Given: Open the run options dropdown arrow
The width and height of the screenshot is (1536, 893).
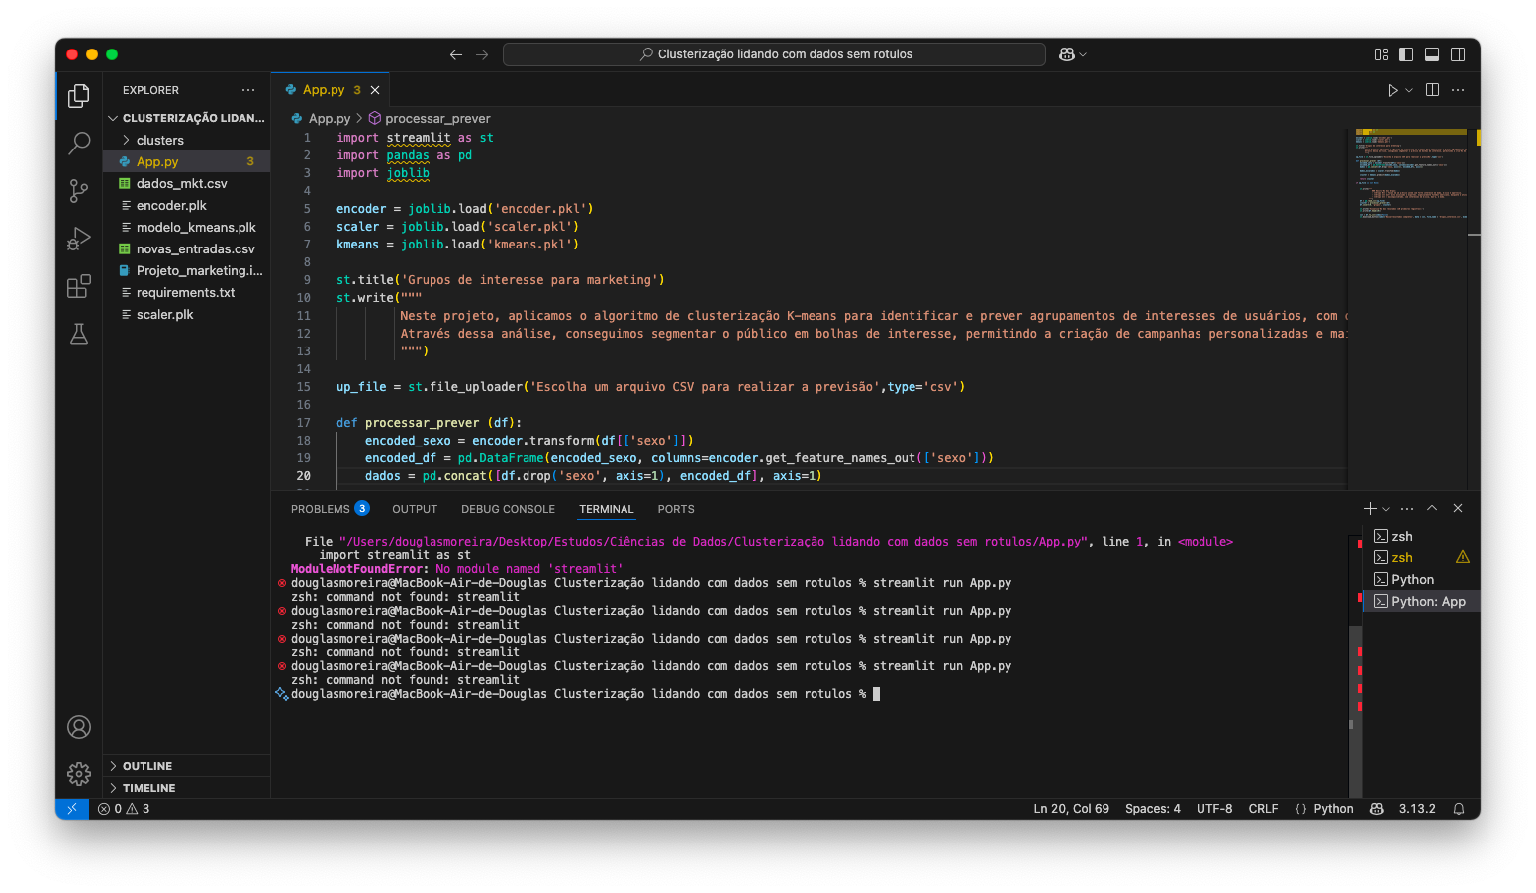Looking at the screenshot, I should pos(1409,90).
